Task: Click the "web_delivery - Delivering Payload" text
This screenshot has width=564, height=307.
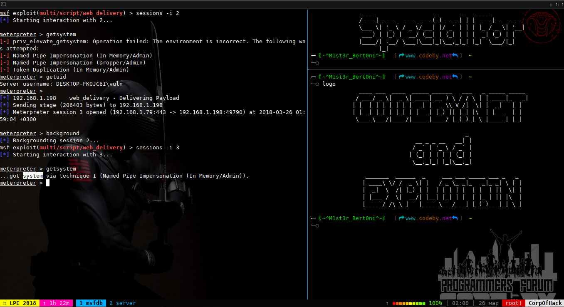Action: [124, 98]
